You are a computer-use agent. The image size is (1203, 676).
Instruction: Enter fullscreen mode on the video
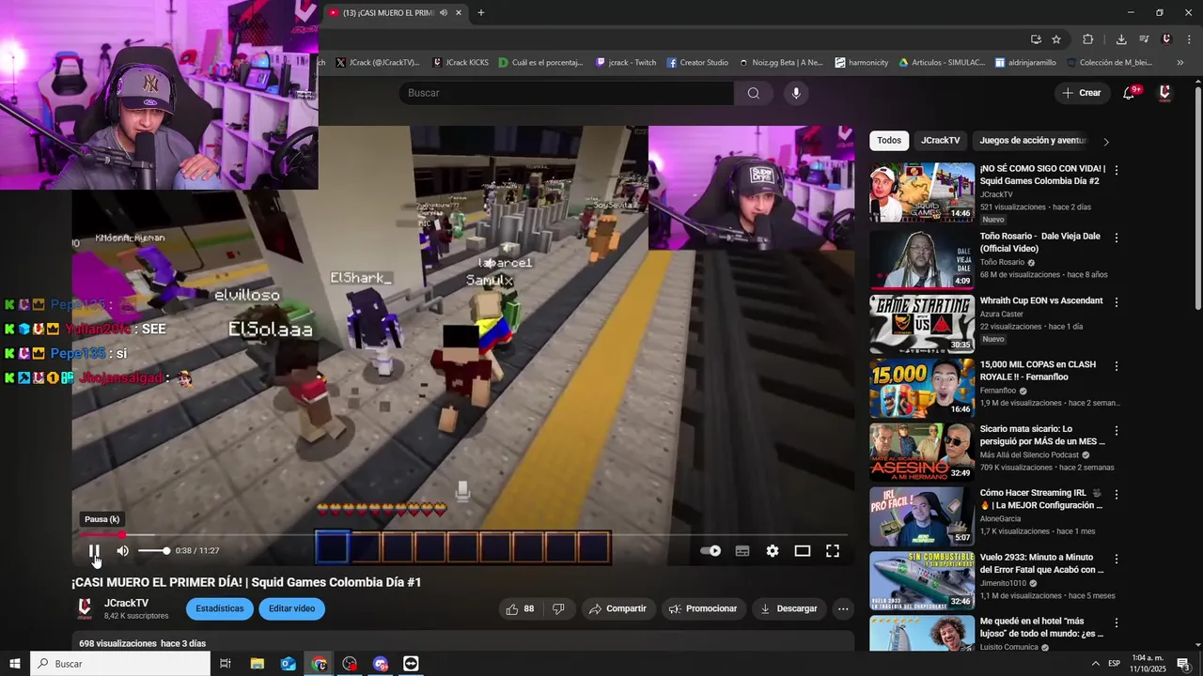click(x=833, y=551)
